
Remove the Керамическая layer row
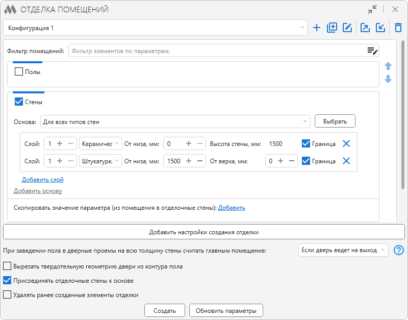(x=346, y=143)
